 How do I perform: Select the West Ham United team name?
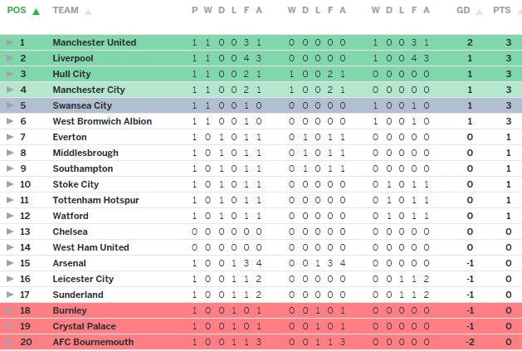(x=90, y=247)
